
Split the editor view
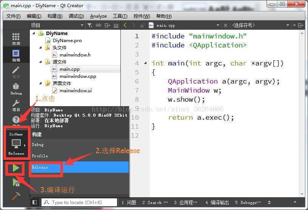[300, 25]
